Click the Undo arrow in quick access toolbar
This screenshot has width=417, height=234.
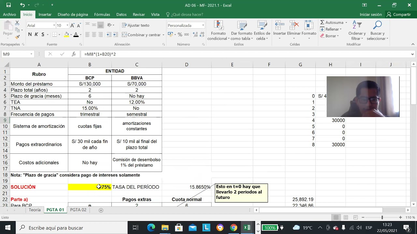(x=22, y=5)
